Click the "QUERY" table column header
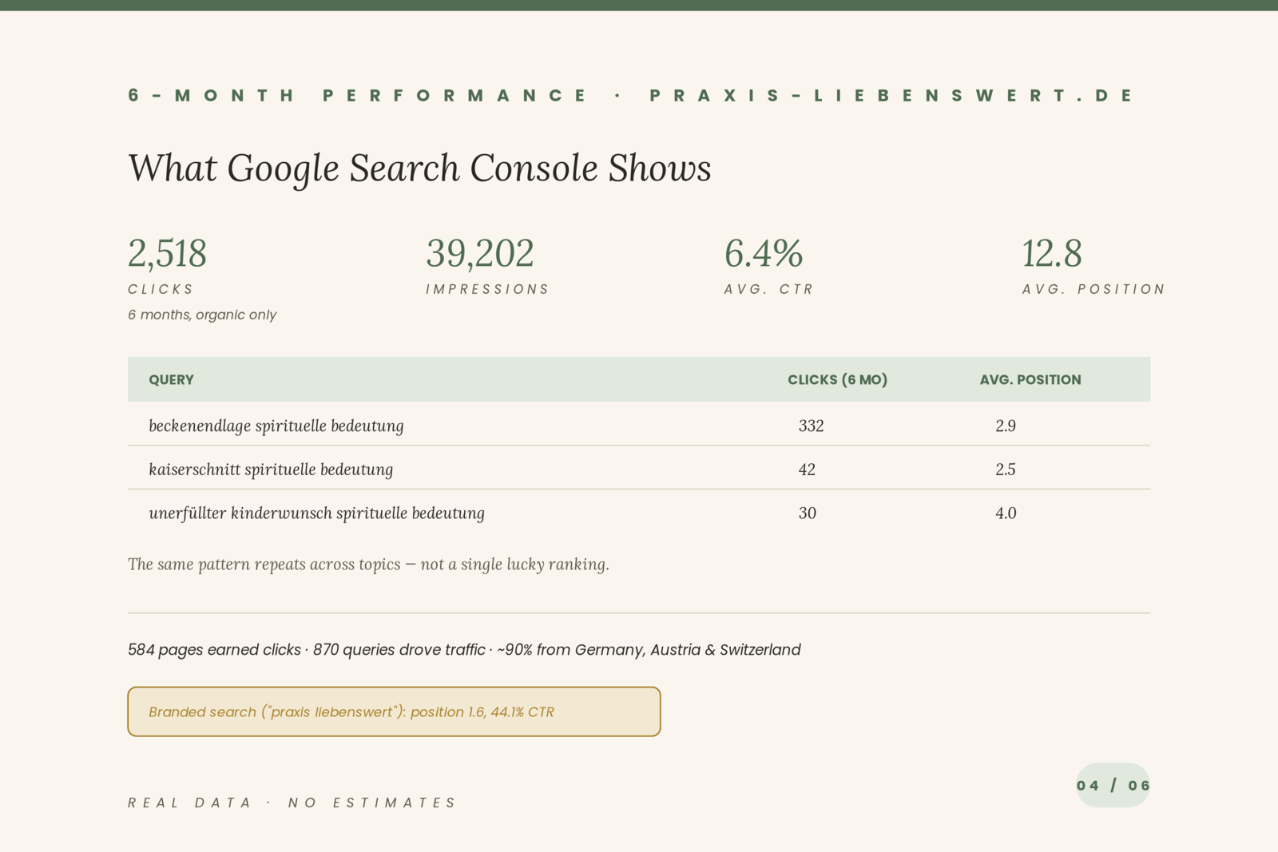This screenshot has width=1278, height=852. pyautogui.click(x=171, y=380)
